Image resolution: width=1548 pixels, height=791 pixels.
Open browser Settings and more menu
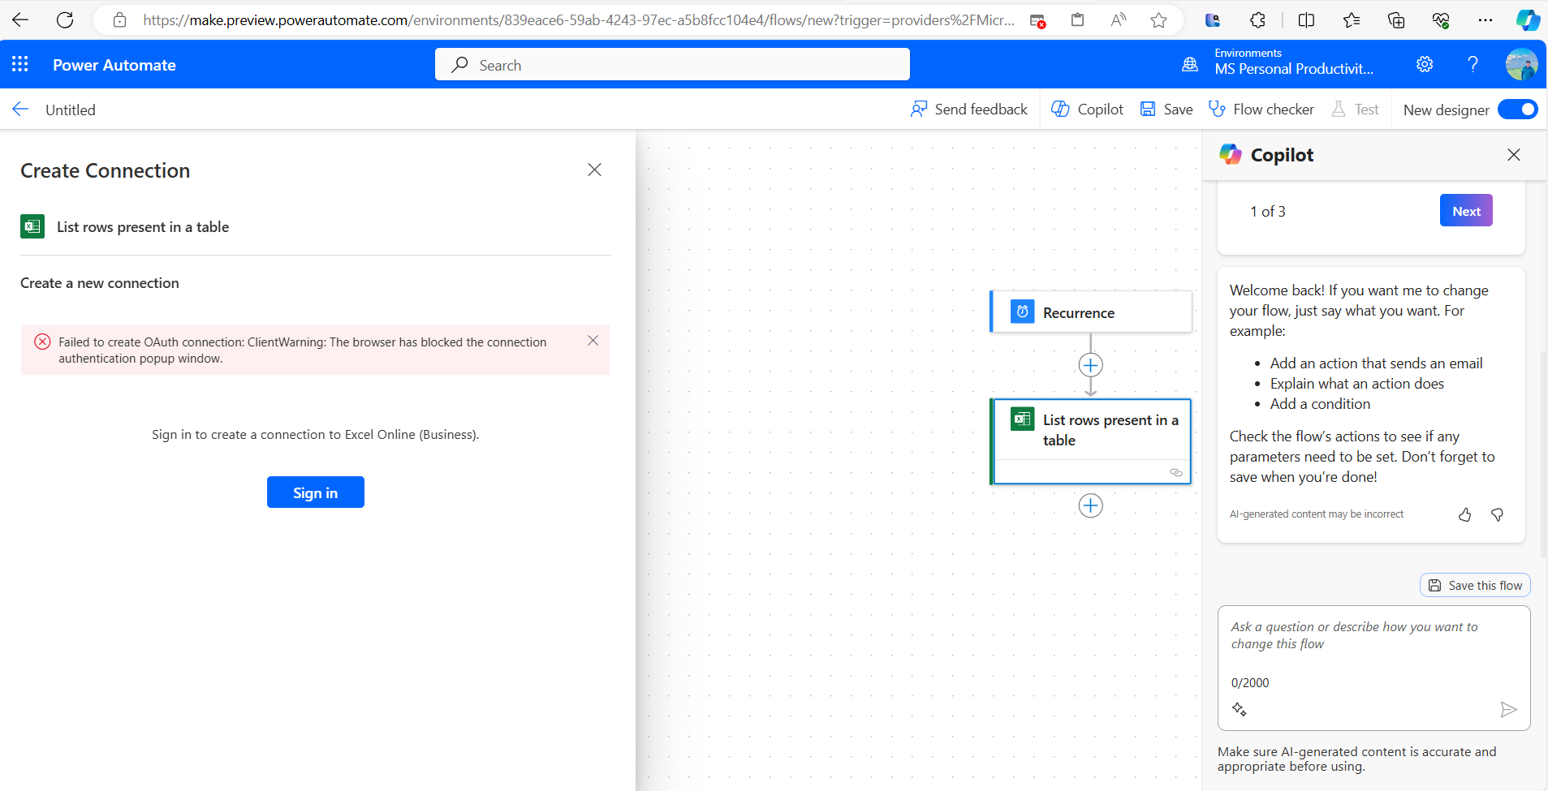point(1485,19)
